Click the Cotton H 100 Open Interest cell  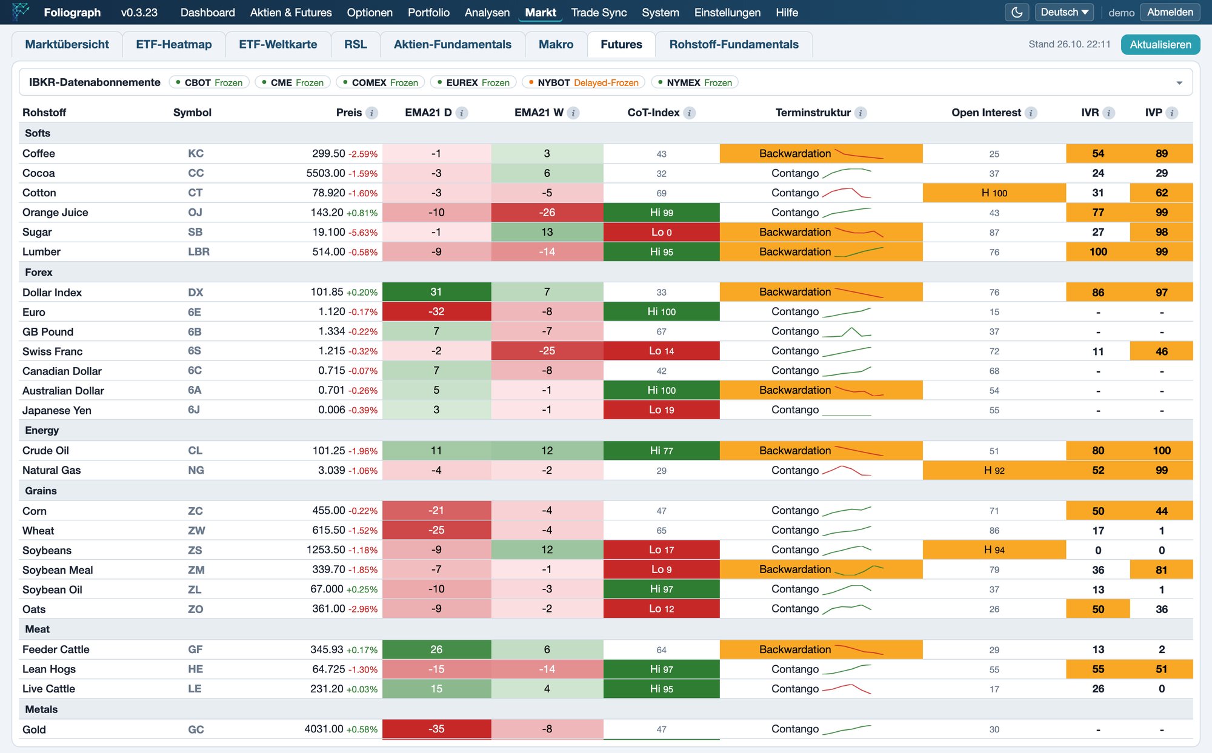pos(994,193)
